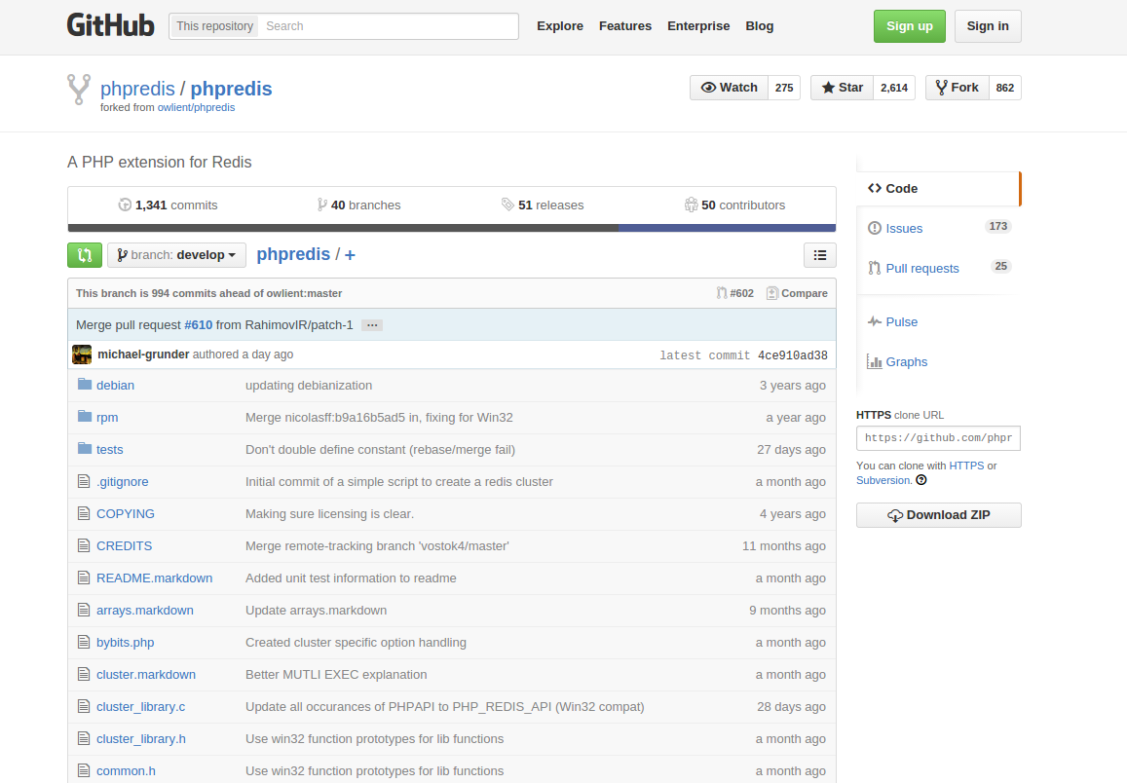Image resolution: width=1127 pixels, height=783 pixels.
Task: Open the Pulse tab
Action: click(938, 321)
